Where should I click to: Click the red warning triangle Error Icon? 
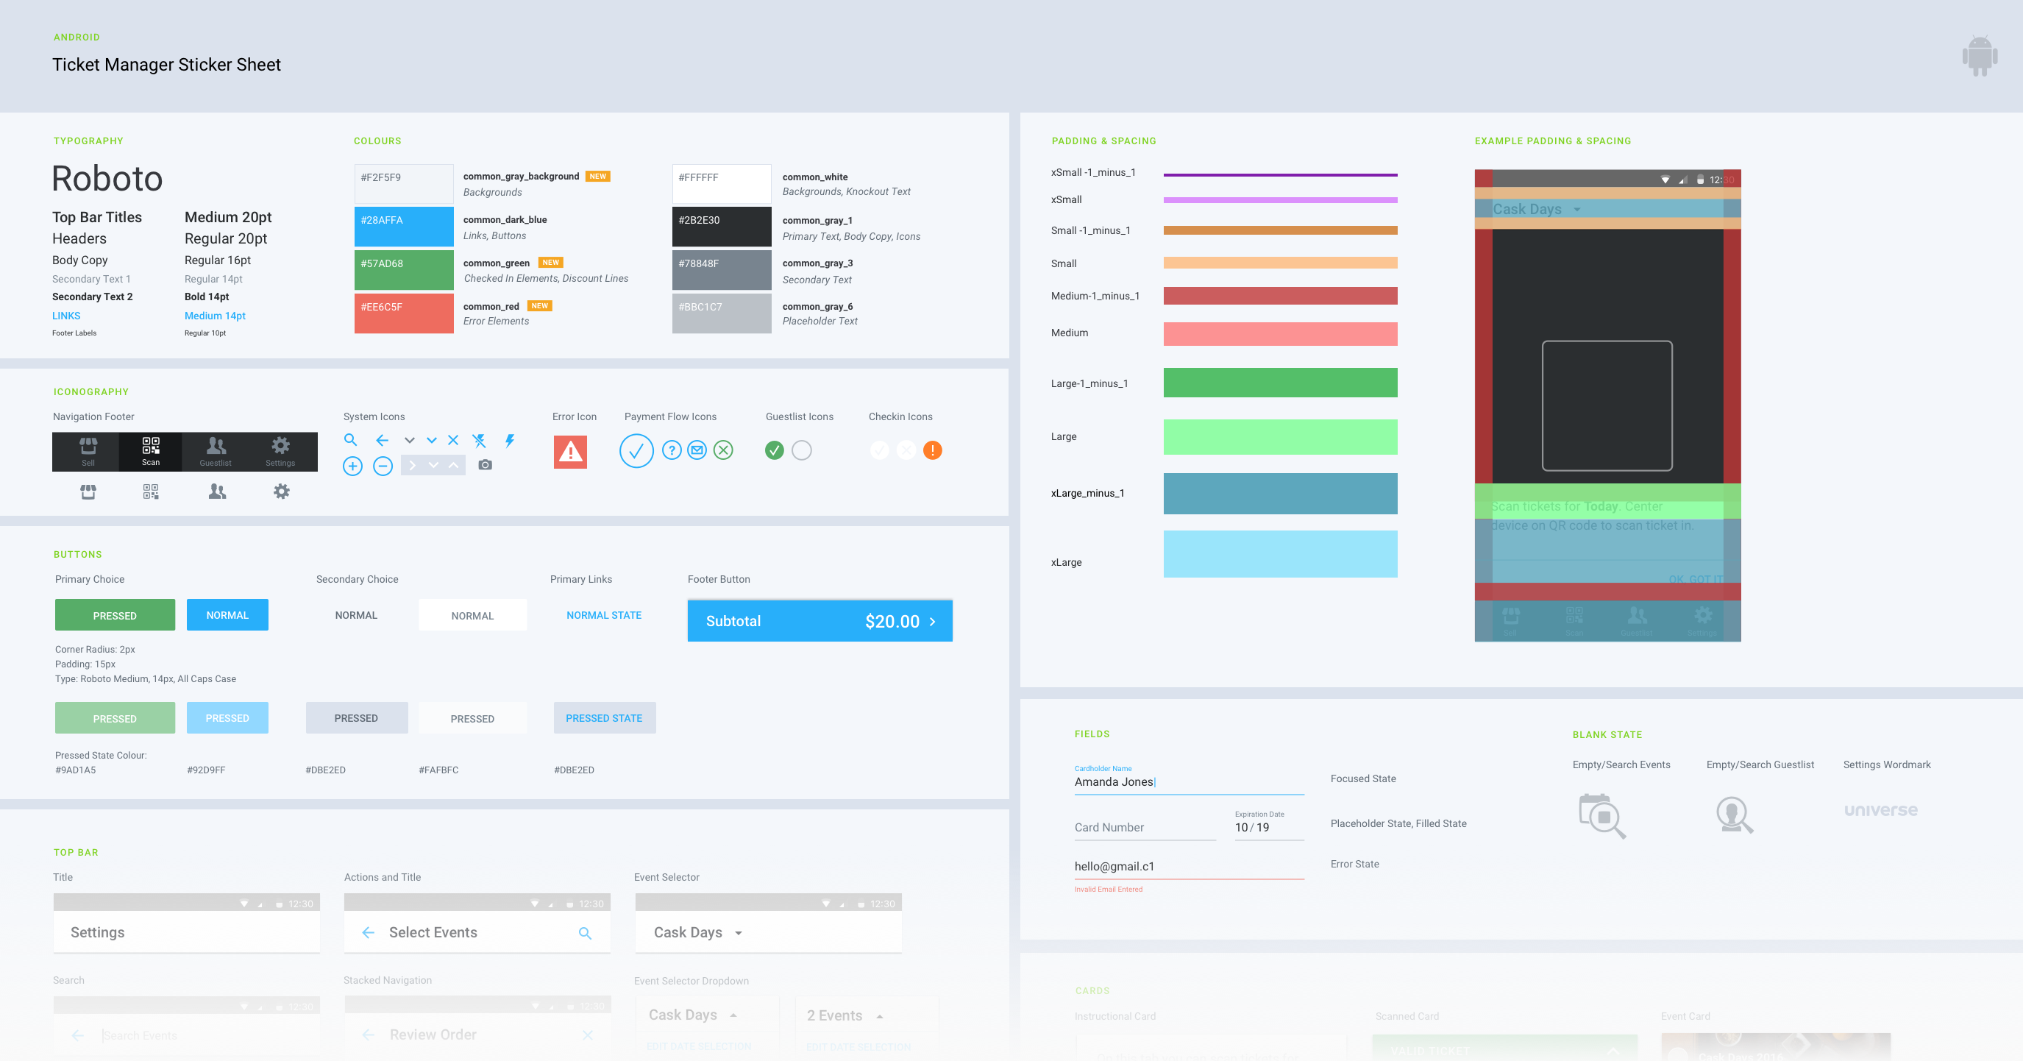click(570, 452)
